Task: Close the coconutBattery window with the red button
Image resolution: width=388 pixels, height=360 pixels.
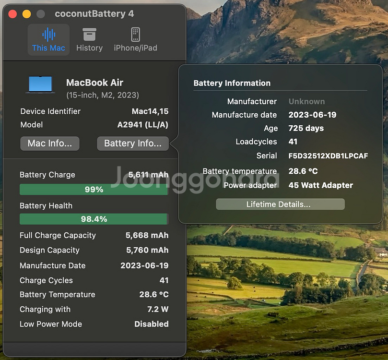Action: point(12,14)
